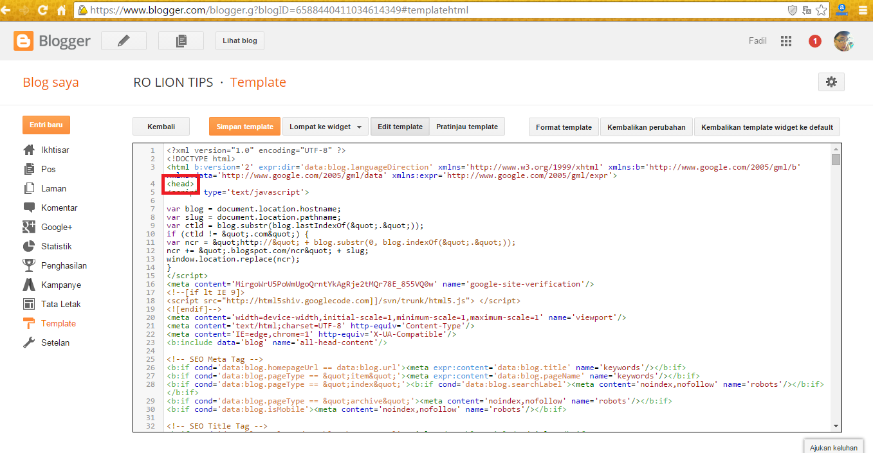Open Statistik in the sidebar
The image size is (873, 453).
pos(56,246)
